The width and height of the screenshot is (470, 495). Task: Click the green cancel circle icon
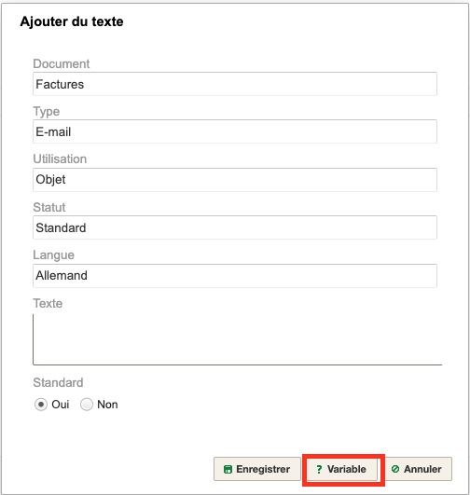click(395, 469)
